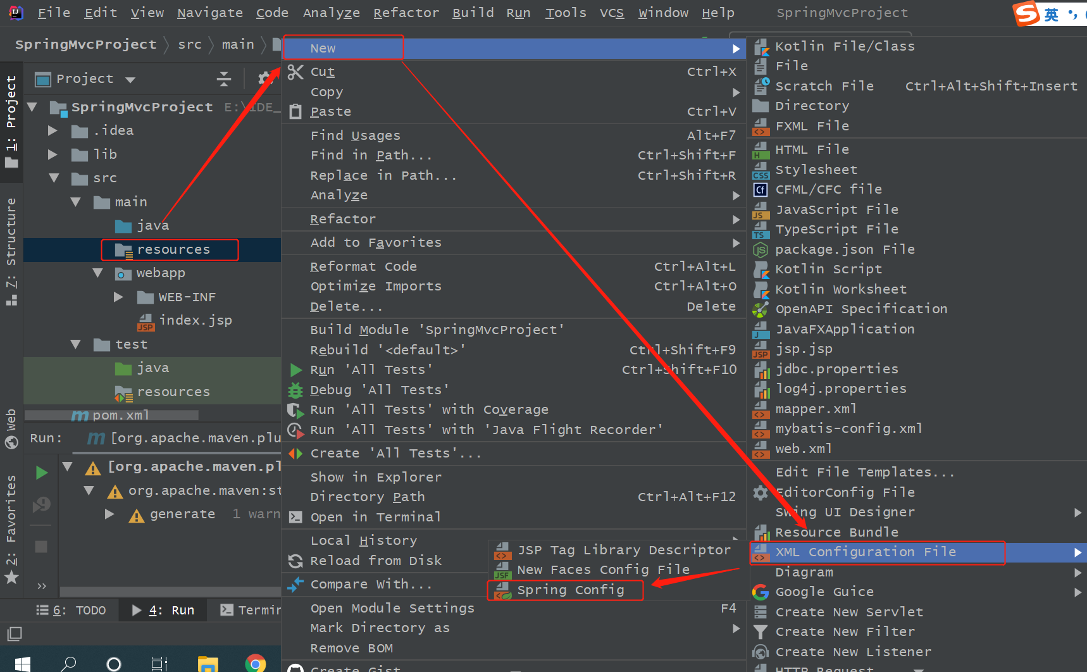Click the Debug 'All Tests' bug icon
The image size is (1087, 672).
[x=295, y=390]
